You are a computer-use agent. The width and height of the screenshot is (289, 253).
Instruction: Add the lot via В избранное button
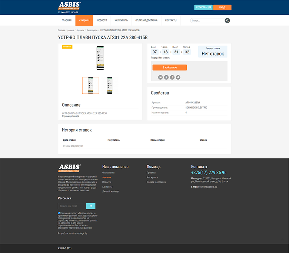point(170,67)
